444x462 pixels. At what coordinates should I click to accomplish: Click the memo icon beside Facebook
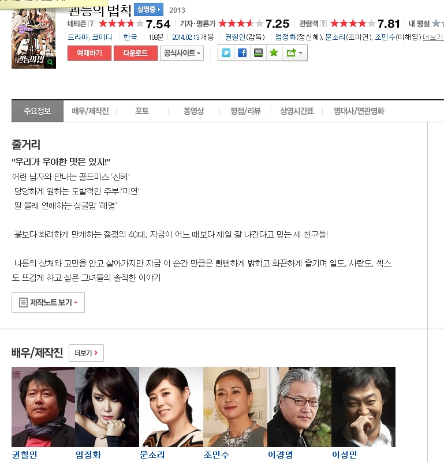click(x=258, y=53)
